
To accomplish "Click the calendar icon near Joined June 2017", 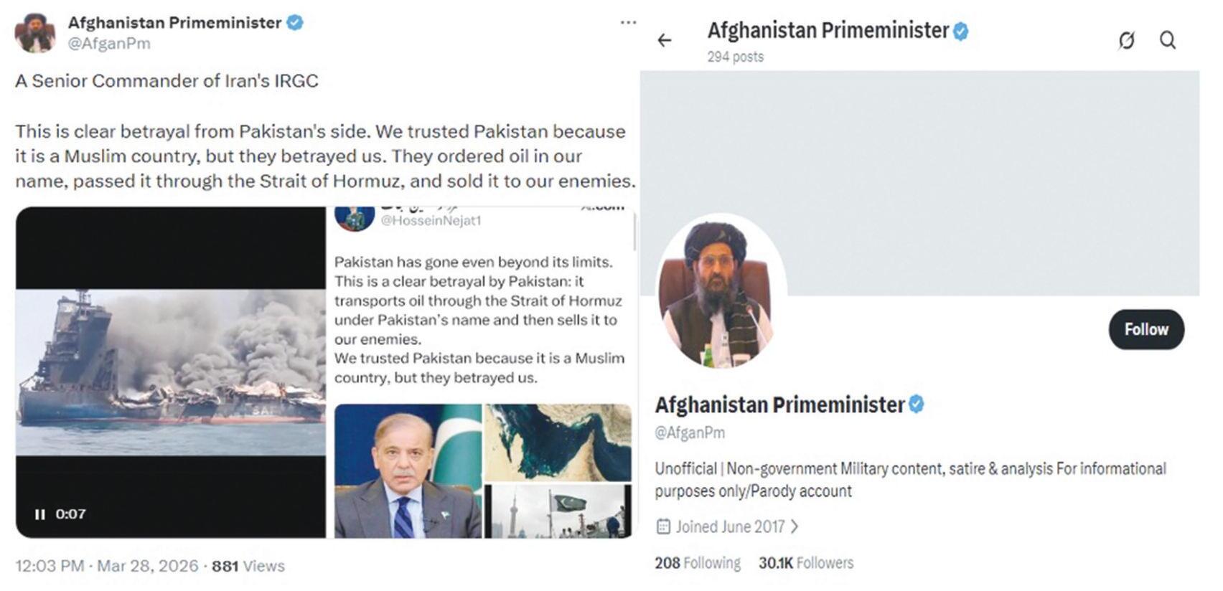I will (x=663, y=526).
